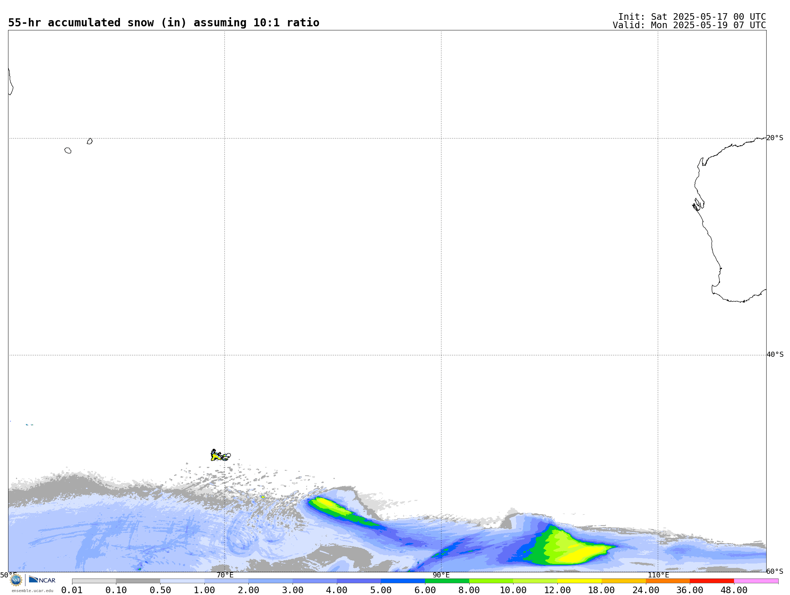Select the light orange 18.00 legend swatch

tap(624, 581)
